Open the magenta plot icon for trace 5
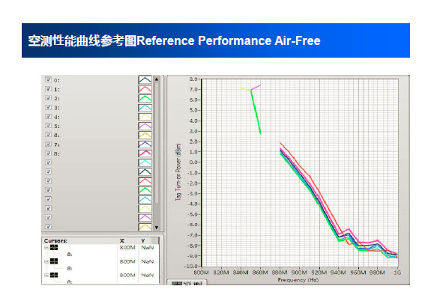 [145, 126]
